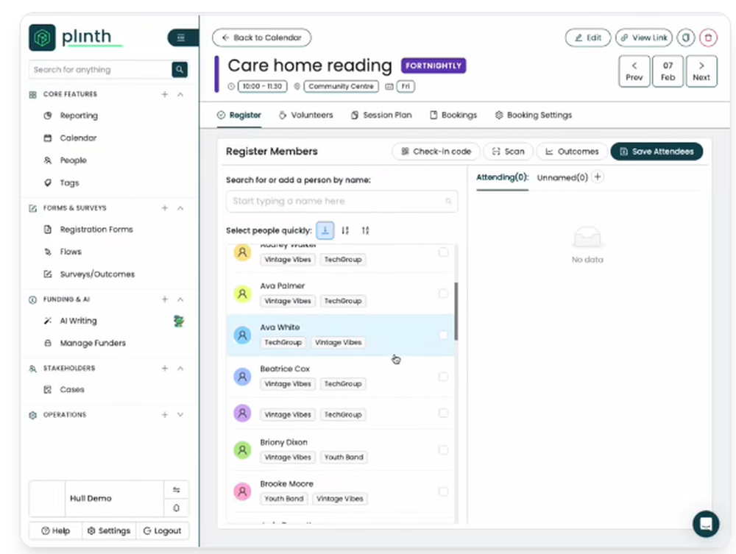736x554 pixels.
Task: Tick the checkbox for Ava Palmer
Action: (443, 294)
